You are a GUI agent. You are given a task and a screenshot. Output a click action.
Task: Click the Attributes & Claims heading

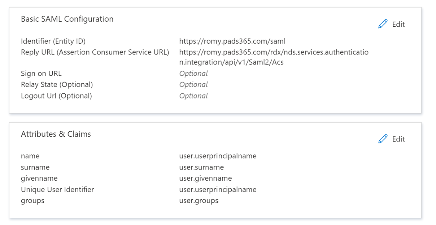[x=56, y=134]
